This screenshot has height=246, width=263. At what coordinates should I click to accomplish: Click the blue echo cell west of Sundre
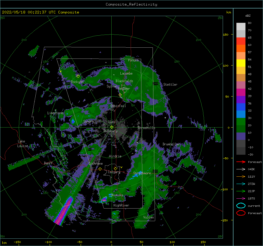[x=73, y=121]
